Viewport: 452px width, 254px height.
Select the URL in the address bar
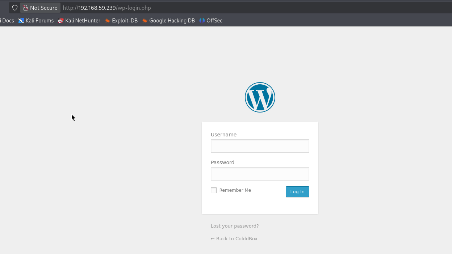(x=107, y=8)
